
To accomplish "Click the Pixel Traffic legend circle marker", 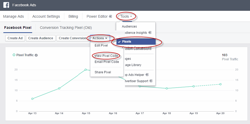I will click(14, 55).
